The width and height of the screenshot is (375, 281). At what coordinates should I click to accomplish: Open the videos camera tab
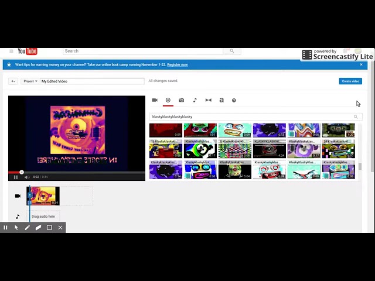click(155, 100)
